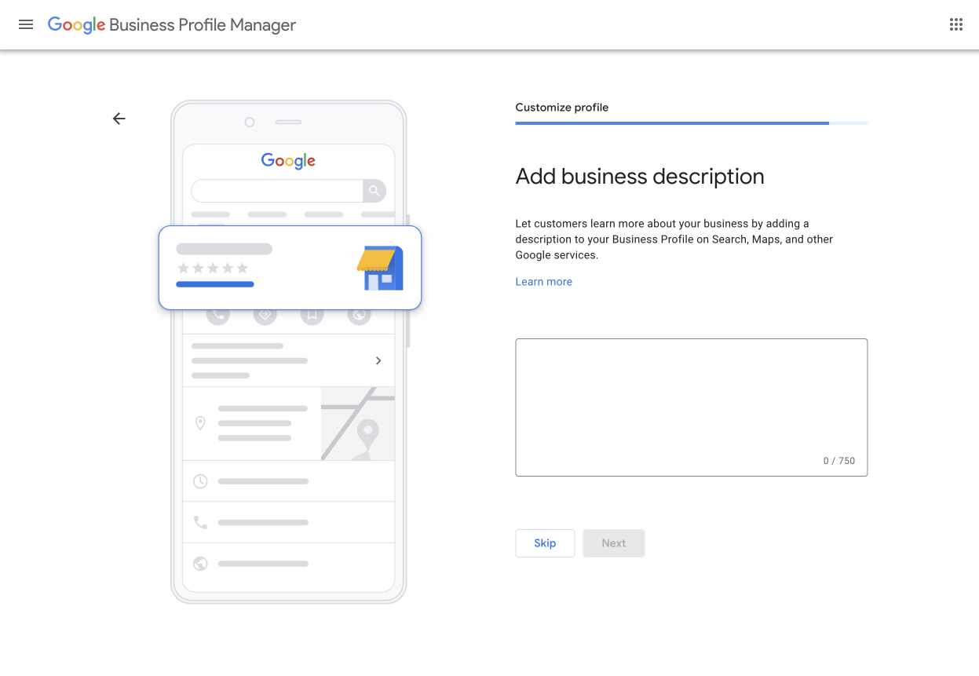Click the map thumbnail in phone preview
979x676 pixels.
(x=358, y=423)
